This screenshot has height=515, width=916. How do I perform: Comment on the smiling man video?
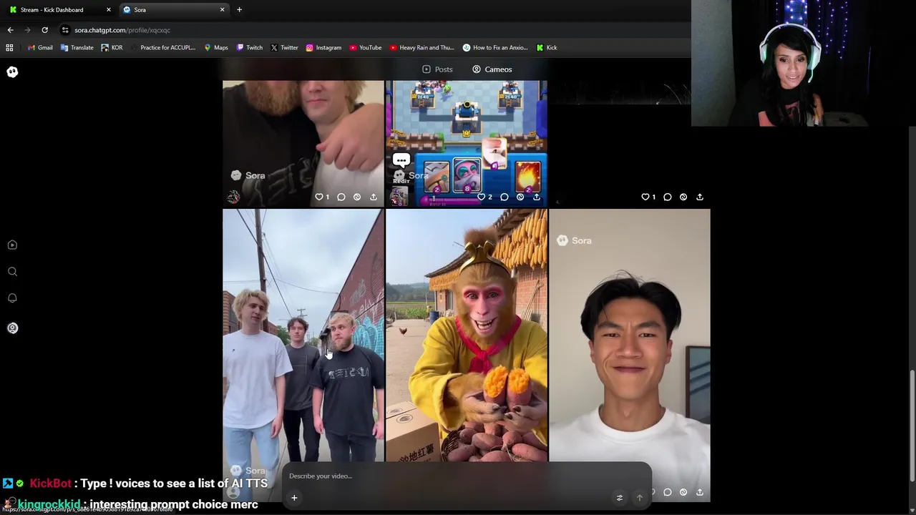(668, 492)
